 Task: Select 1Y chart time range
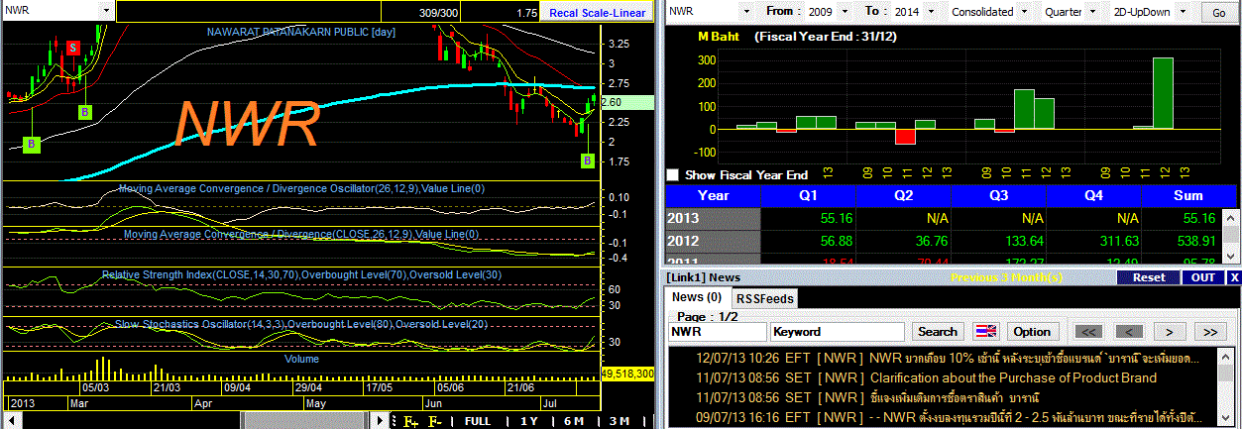click(x=529, y=421)
